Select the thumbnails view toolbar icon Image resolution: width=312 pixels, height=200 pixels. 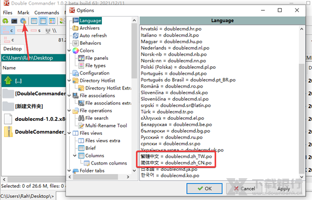[x=52, y=21]
